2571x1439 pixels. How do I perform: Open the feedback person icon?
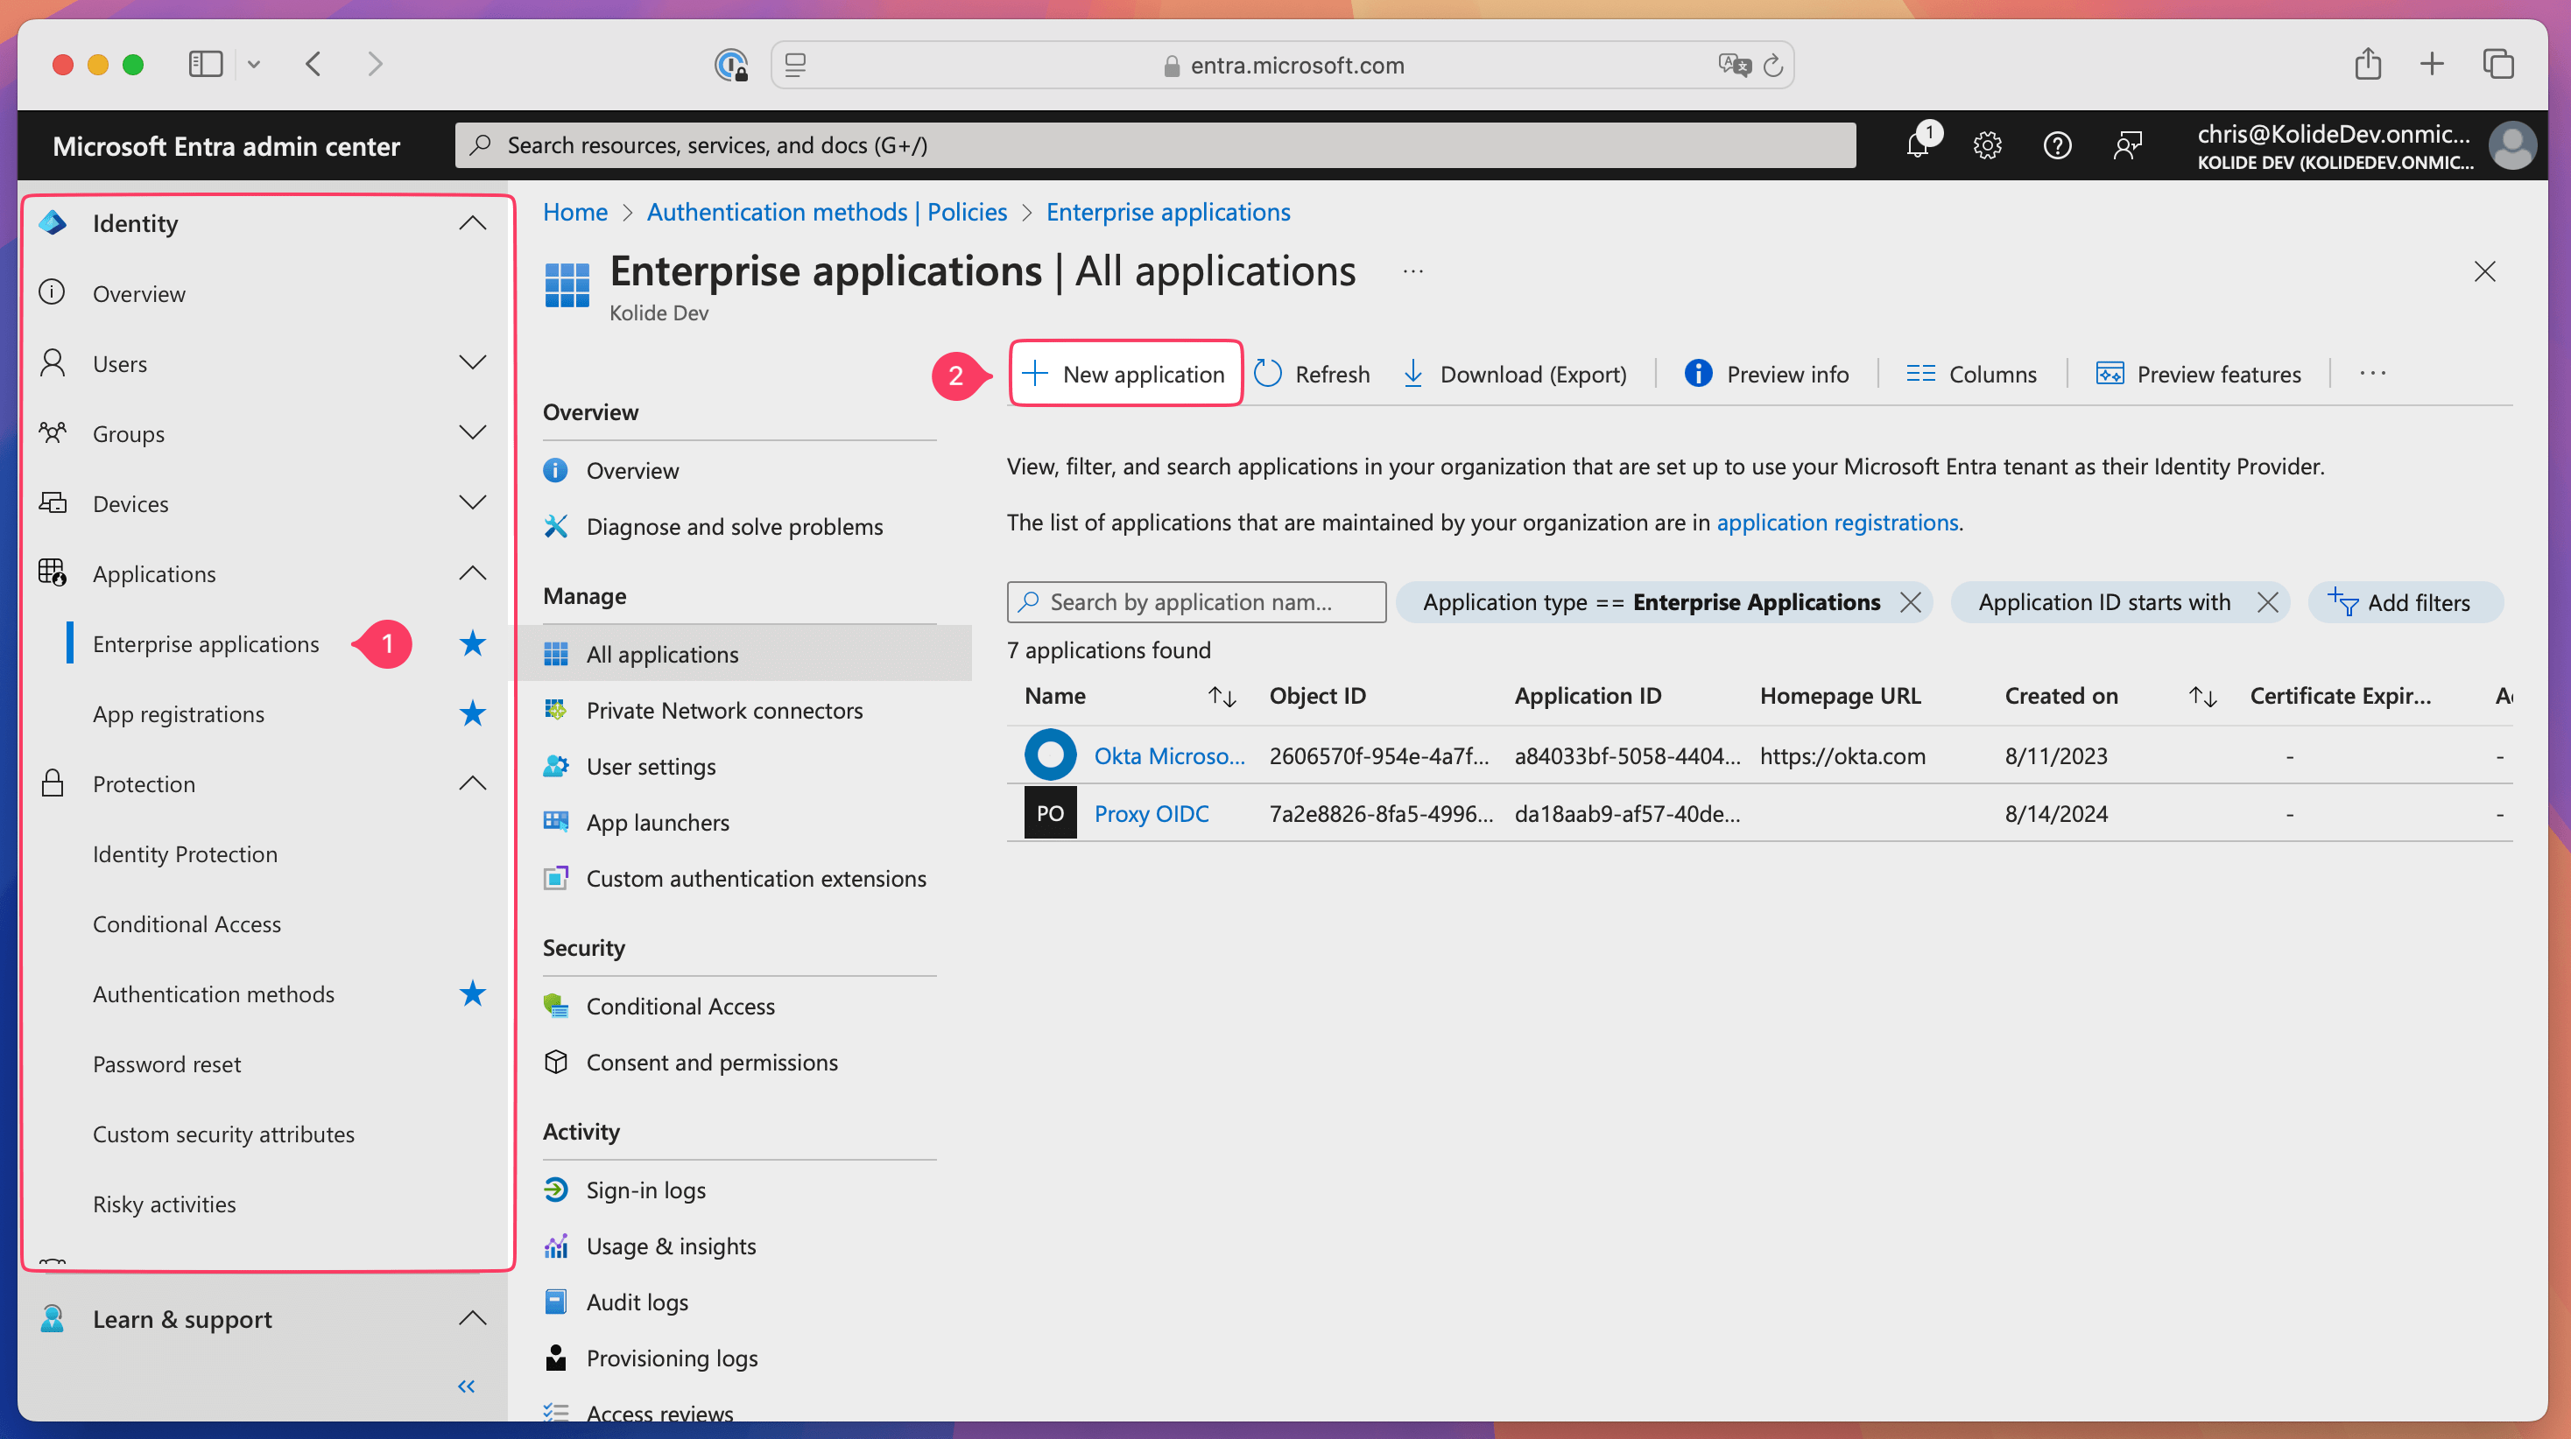pos(2127,145)
